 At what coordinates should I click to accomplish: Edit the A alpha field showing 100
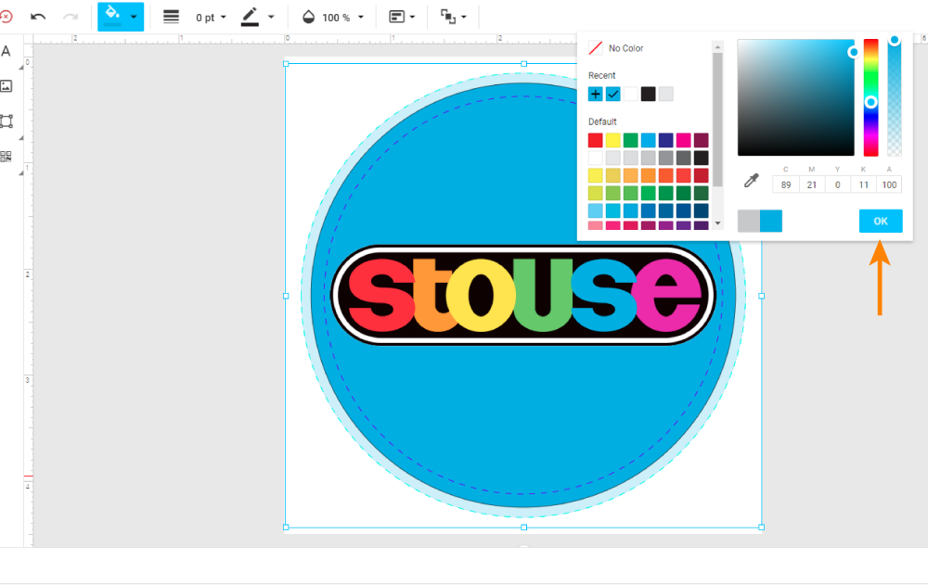889,185
